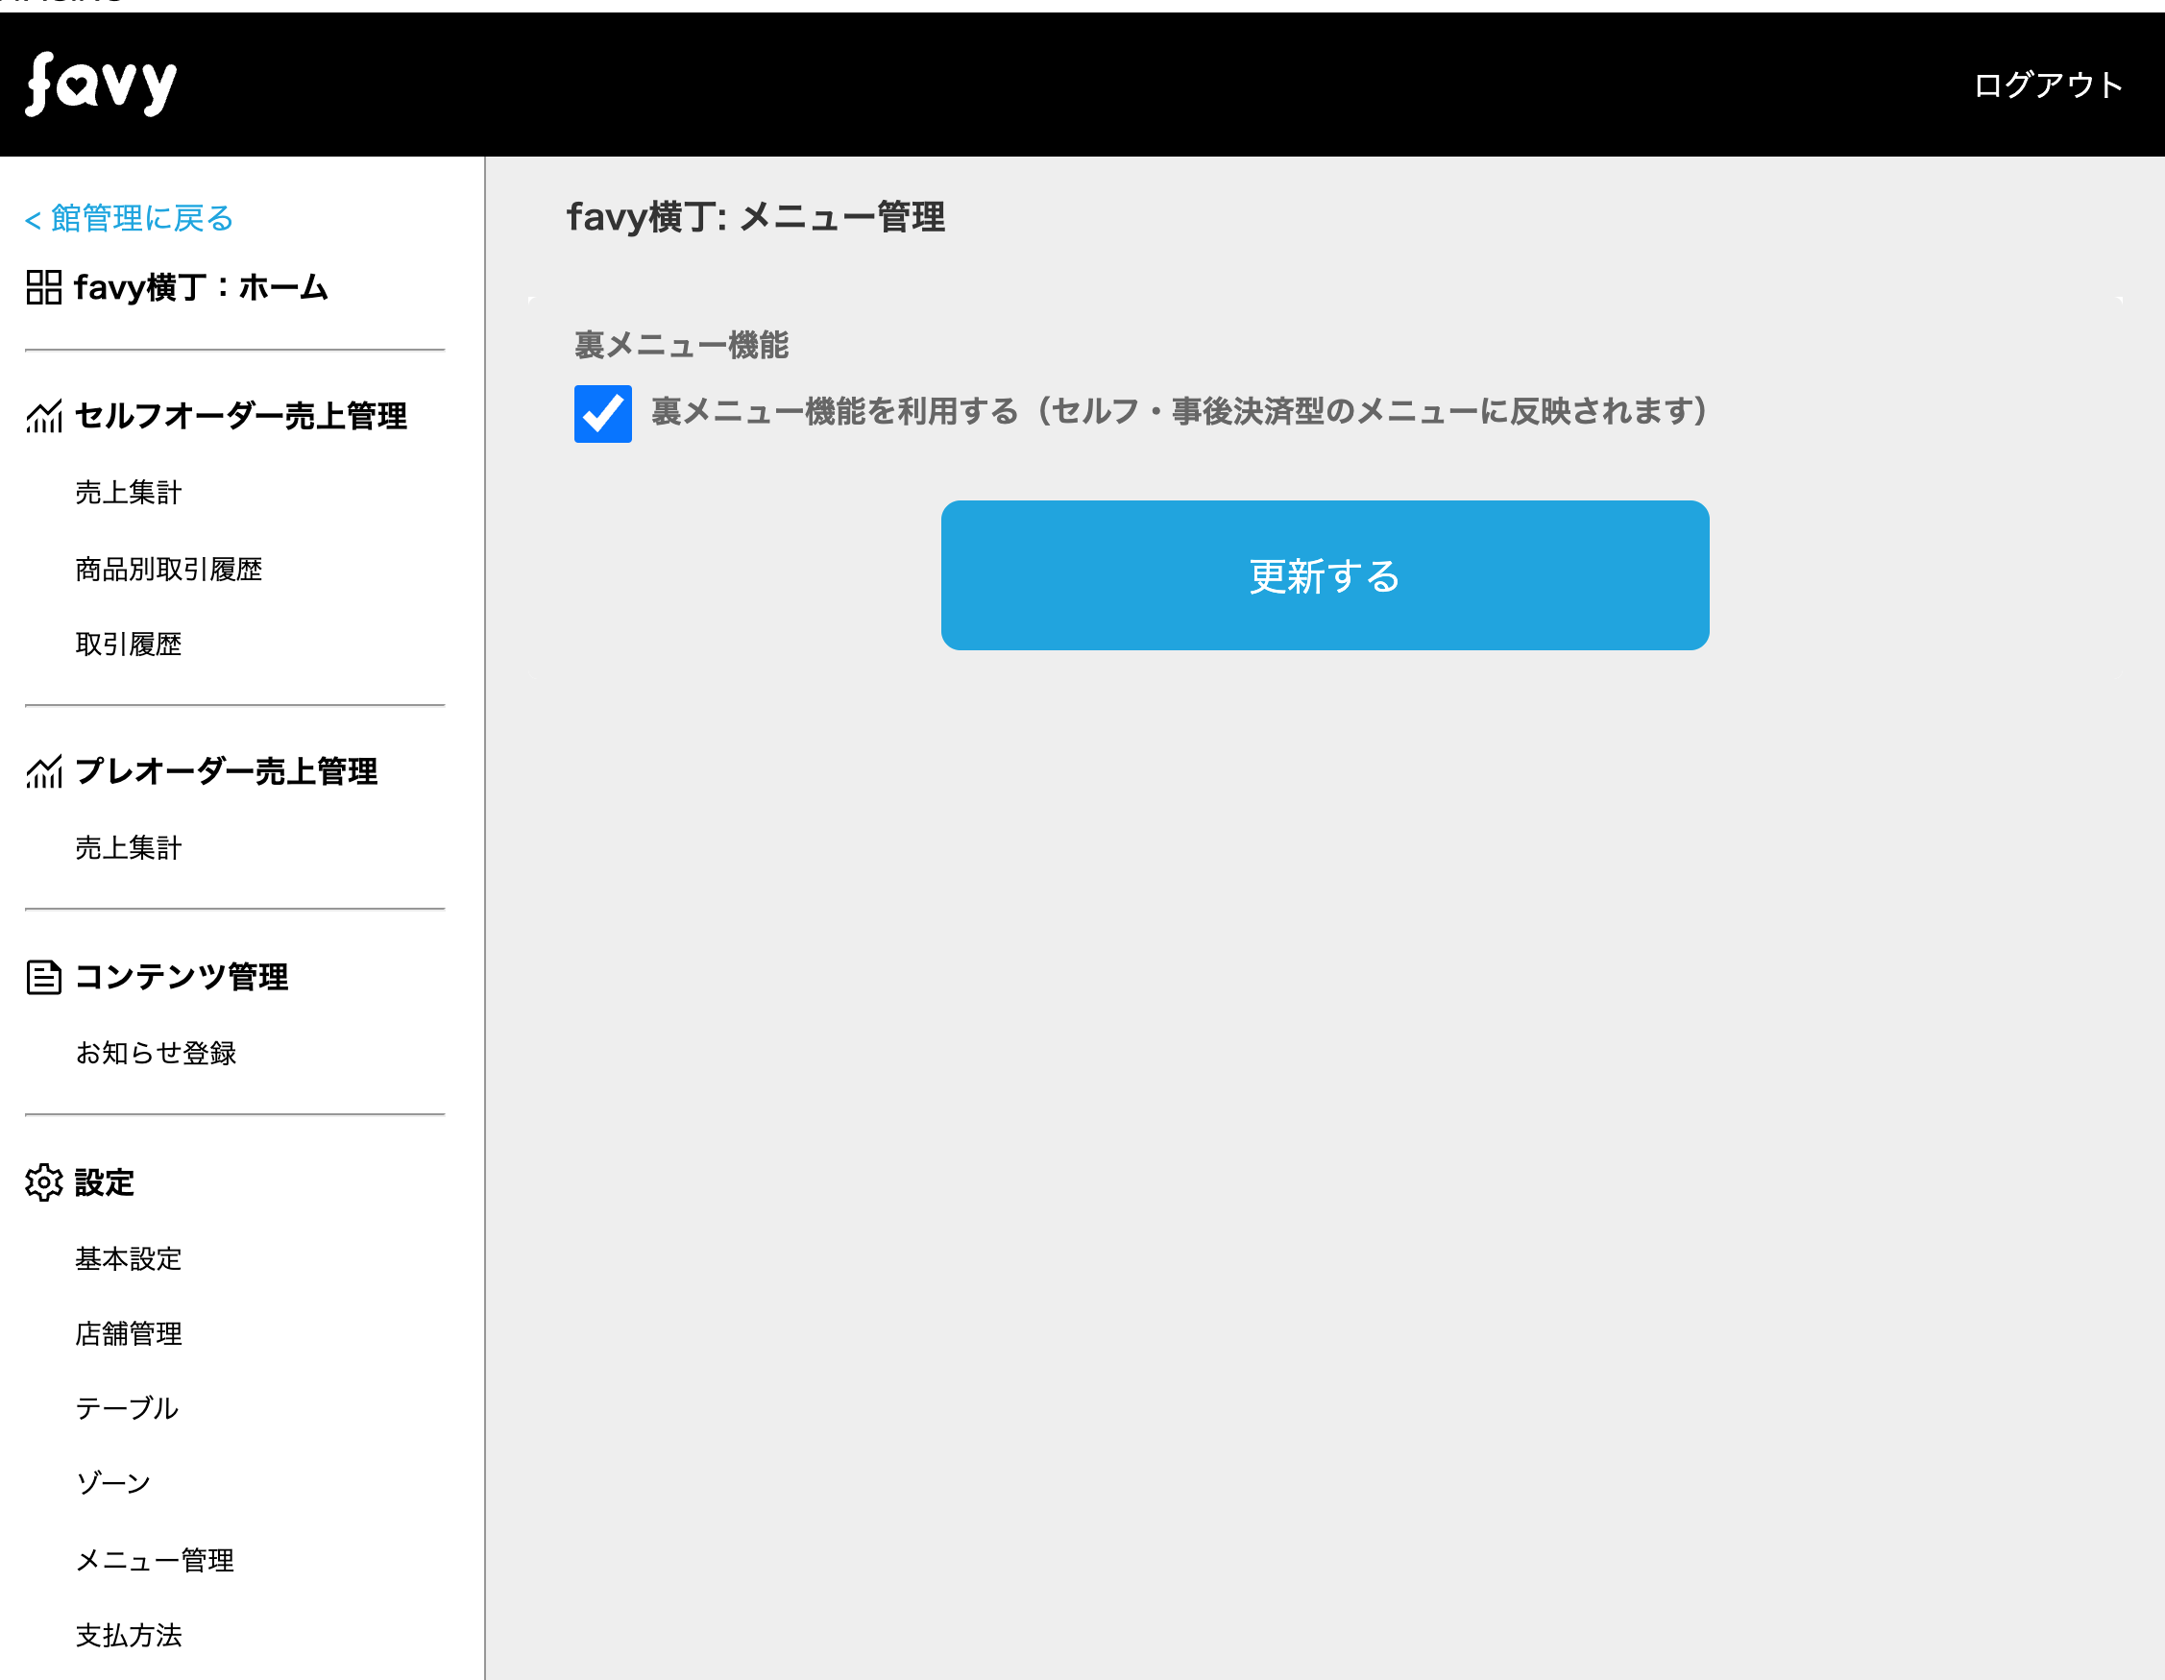Click the document icon beside コンテンツ管理
2165x1680 pixels.
pos(43,977)
